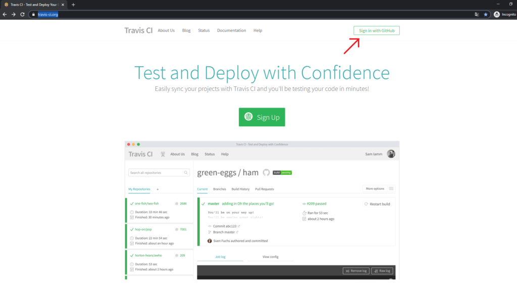This screenshot has width=517, height=285.
Task: Go to the Blog link
Action: pos(186,30)
